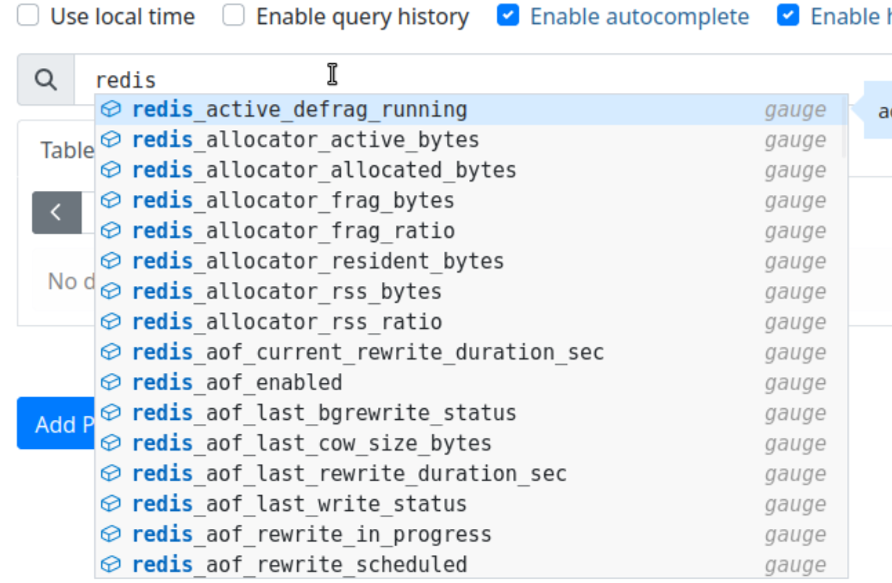Screen dimensions: 892x583
Task: Click cube icon beside redis_aof_enabled
Action: coord(111,382)
